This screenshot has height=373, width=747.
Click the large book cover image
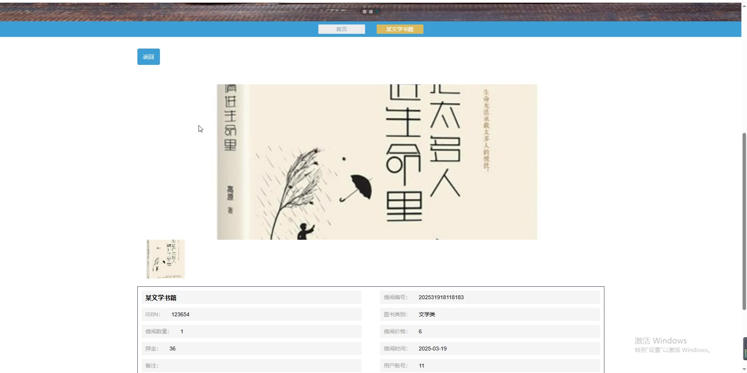377,162
